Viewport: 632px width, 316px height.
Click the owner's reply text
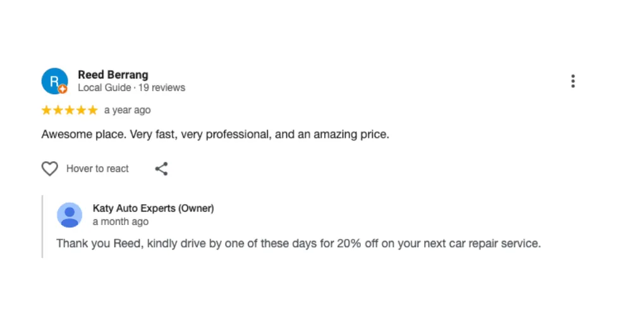(x=298, y=243)
